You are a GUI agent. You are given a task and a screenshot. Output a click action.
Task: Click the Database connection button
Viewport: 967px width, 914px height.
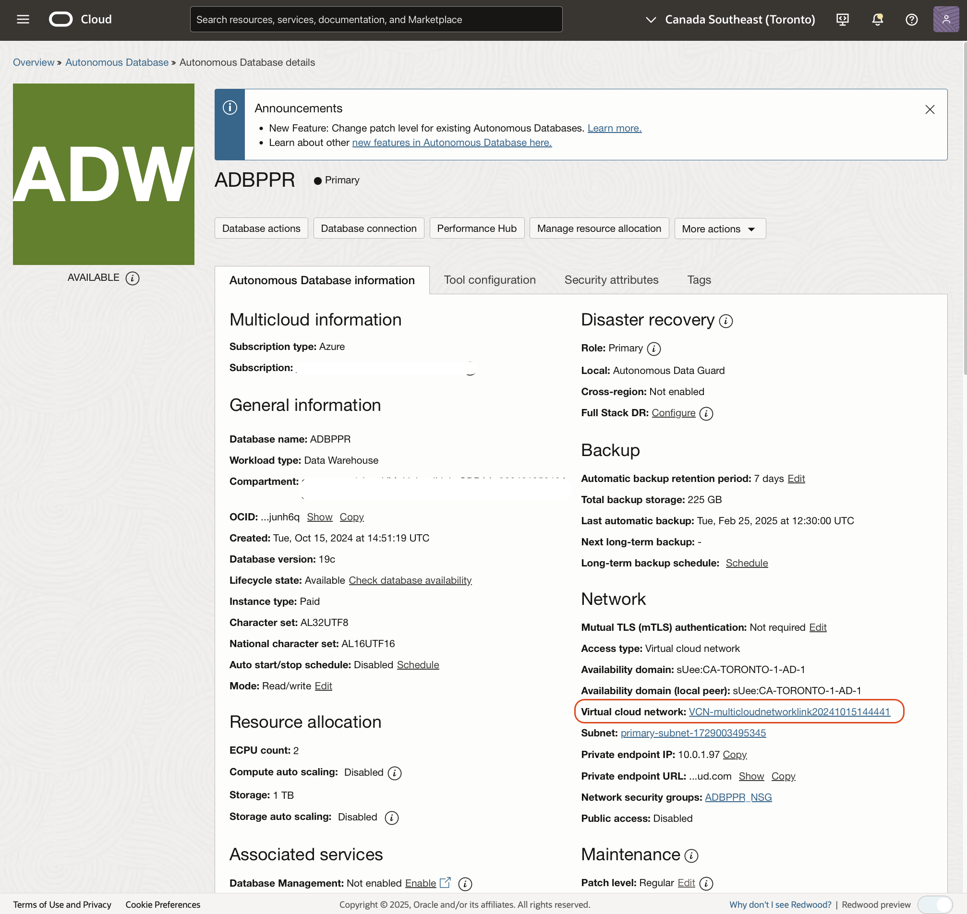tap(368, 228)
